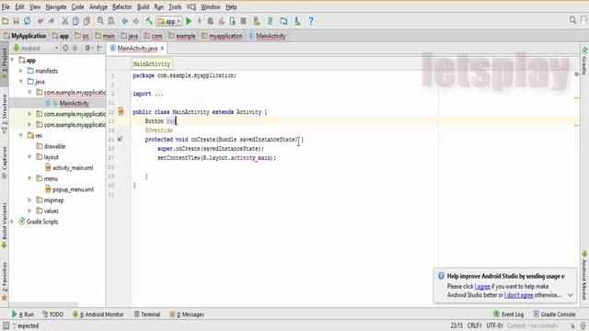Click the Replace icon next to Find
Viewport: 589px width, 331px height.
tap(111, 21)
